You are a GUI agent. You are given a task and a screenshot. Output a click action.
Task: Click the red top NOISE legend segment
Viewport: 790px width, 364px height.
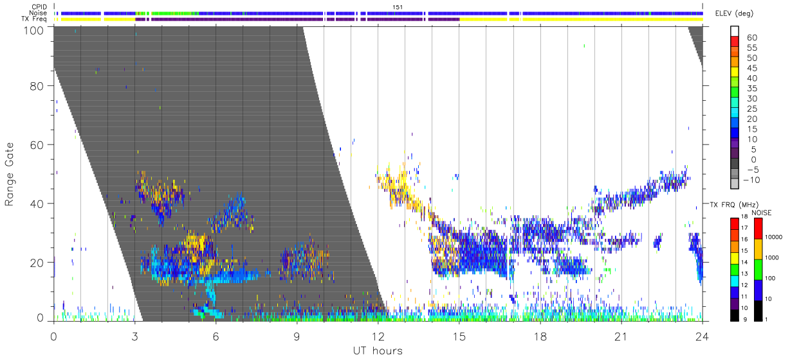tap(758, 229)
